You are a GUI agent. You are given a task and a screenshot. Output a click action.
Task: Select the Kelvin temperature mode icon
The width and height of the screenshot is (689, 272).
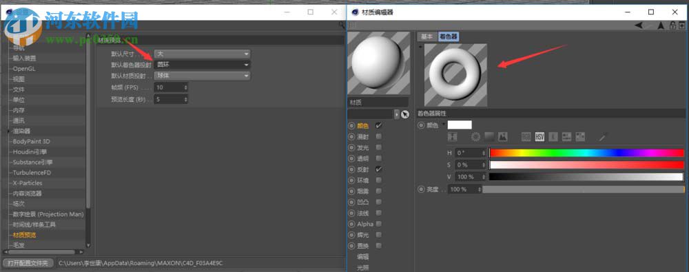[x=553, y=136]
